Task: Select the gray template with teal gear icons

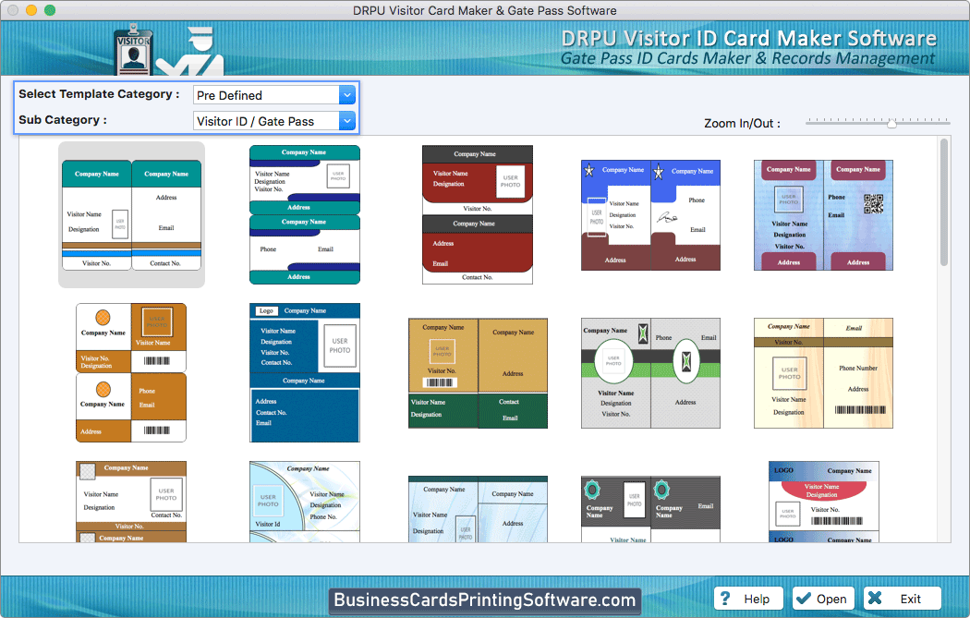Action: click(650, 509)
